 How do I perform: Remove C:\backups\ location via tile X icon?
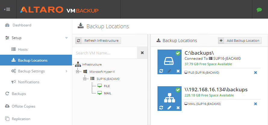(178, 71)
